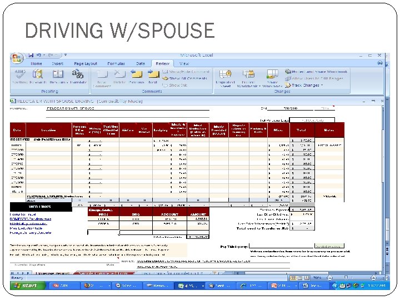Click the zoom slider handle
This screenshot has height=300, width=400.
click(346, 278)
